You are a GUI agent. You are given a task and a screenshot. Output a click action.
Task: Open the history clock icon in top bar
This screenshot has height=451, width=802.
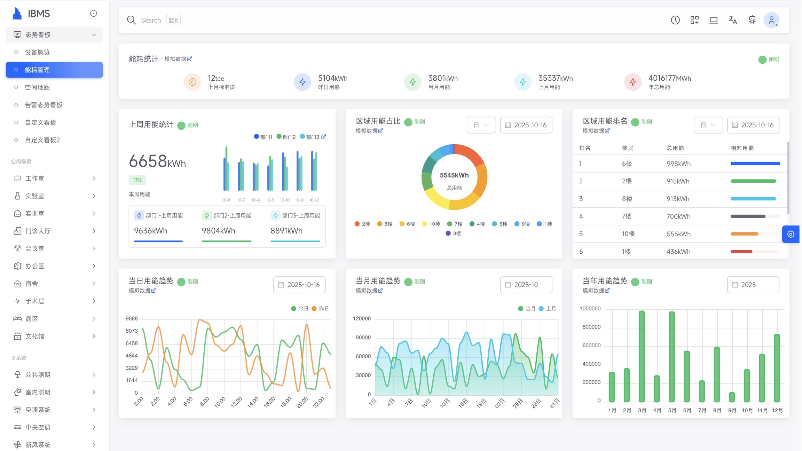(675, 20)
